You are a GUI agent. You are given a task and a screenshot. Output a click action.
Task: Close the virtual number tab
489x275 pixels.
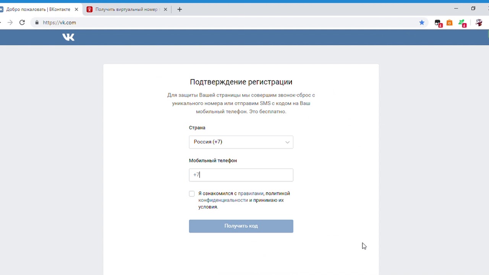(165, 10)
